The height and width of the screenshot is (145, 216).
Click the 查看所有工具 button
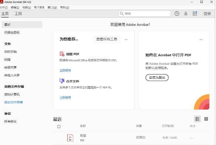pyautogui.click(x=107, y=39)
